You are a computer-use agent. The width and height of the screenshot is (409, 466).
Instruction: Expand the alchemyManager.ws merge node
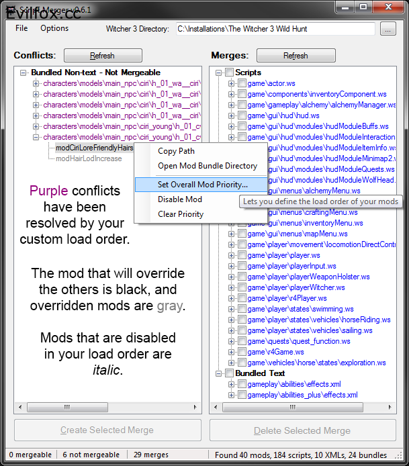click(231, 105)
